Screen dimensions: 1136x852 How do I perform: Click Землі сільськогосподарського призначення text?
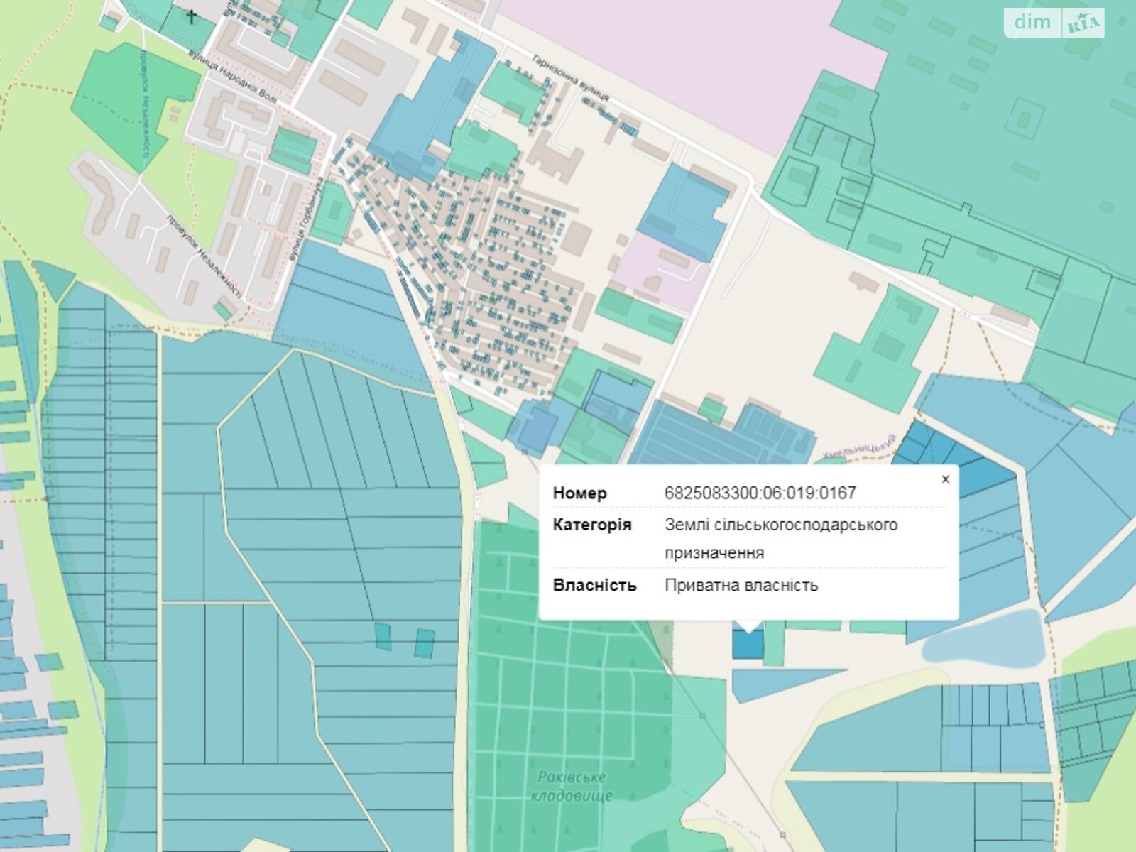pos(781,538)
